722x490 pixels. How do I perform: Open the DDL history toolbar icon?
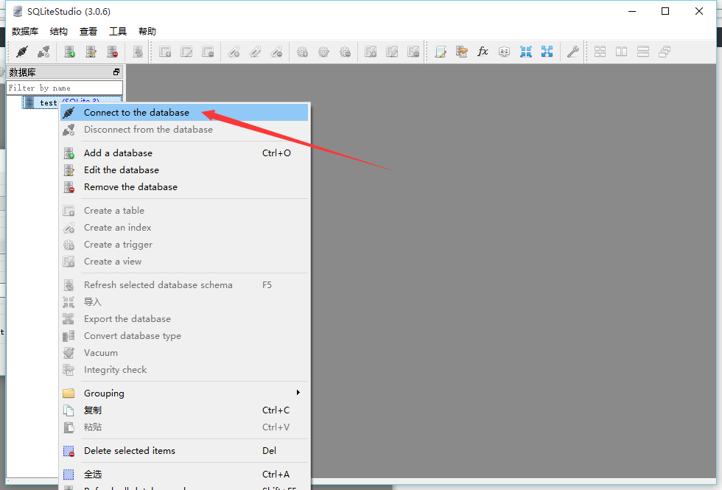(462, 52)
